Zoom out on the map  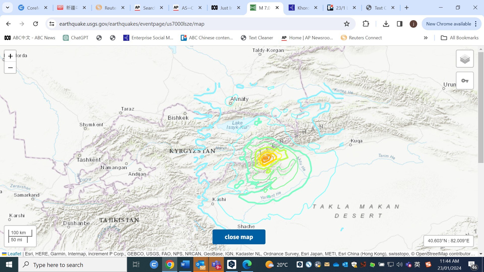tap(10, 67)
